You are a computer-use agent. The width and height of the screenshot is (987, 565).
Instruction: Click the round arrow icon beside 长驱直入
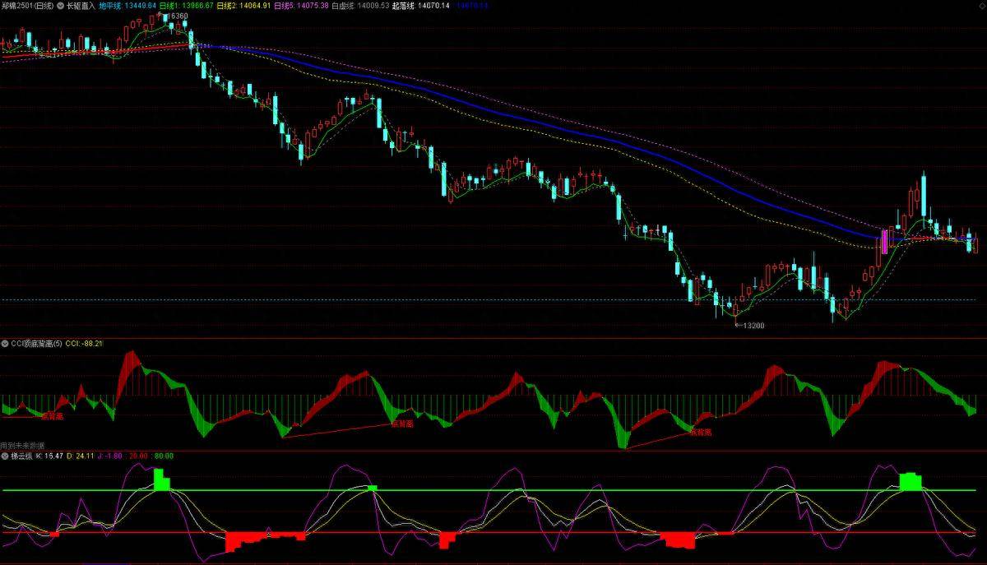point(60,5)
